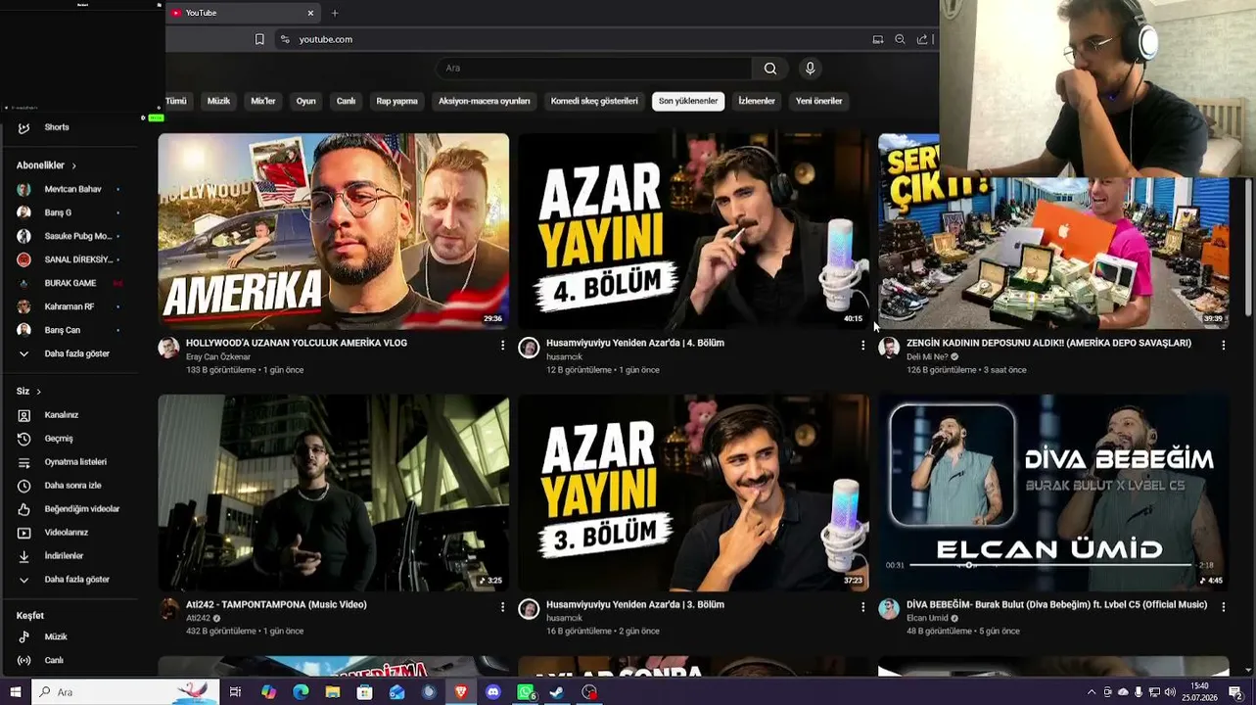This screenshot has height=705, width=1256.
Task: Open options menu for Azar'da 4. Bölüm video
Action: pos(862,345)
